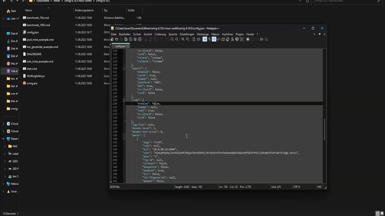The height and width of the screenshot is (216, 385).
Task: Toggle INS mode in Notepad++ status bar
Action: (319, 187)
